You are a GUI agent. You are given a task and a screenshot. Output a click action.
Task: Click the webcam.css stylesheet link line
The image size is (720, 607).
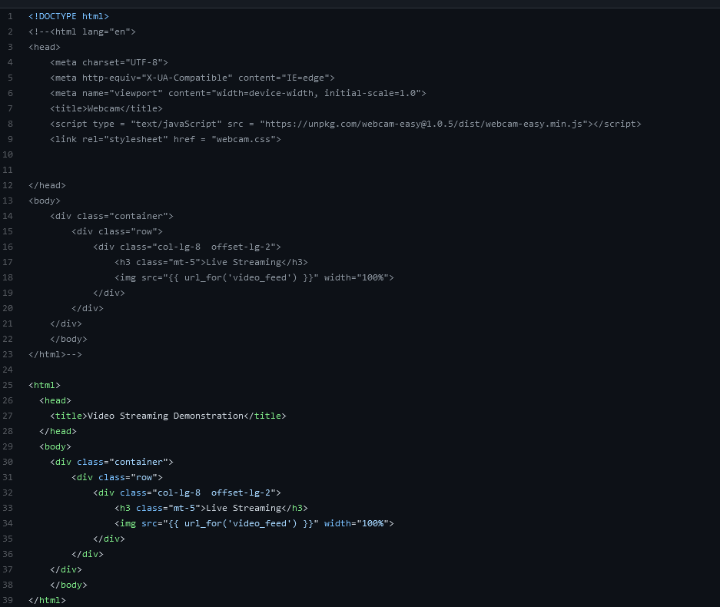(165, 139)
